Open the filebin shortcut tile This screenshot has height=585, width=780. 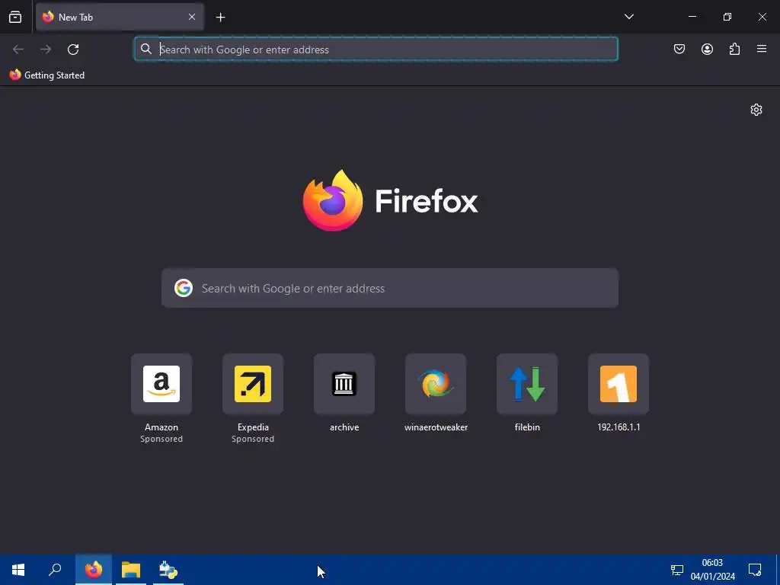point(527,384)
